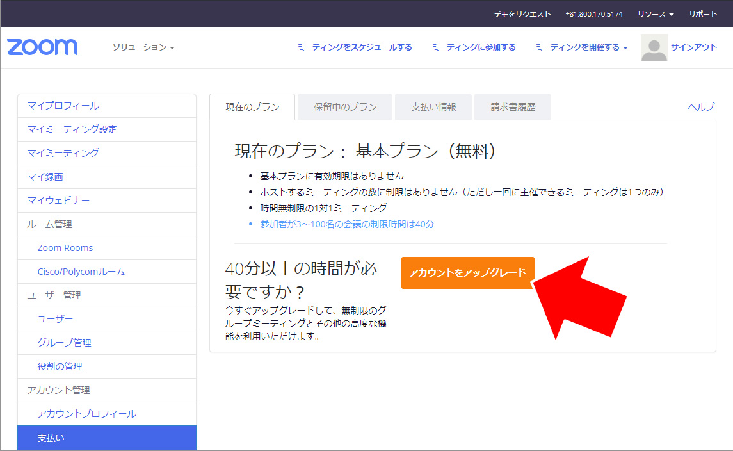Click サインアウト to sign out
733x451 pixels.
694,47
